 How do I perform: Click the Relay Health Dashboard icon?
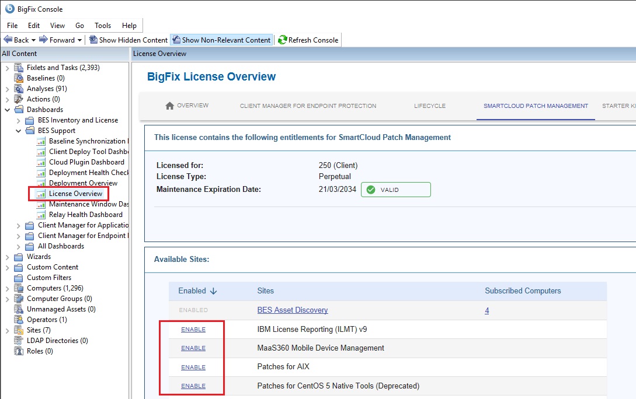41,215
